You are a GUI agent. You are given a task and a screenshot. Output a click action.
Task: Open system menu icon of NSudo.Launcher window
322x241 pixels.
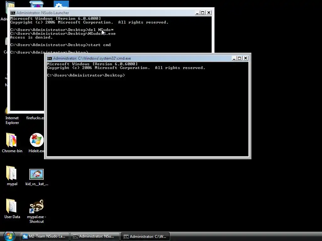[x=13, y=13]
